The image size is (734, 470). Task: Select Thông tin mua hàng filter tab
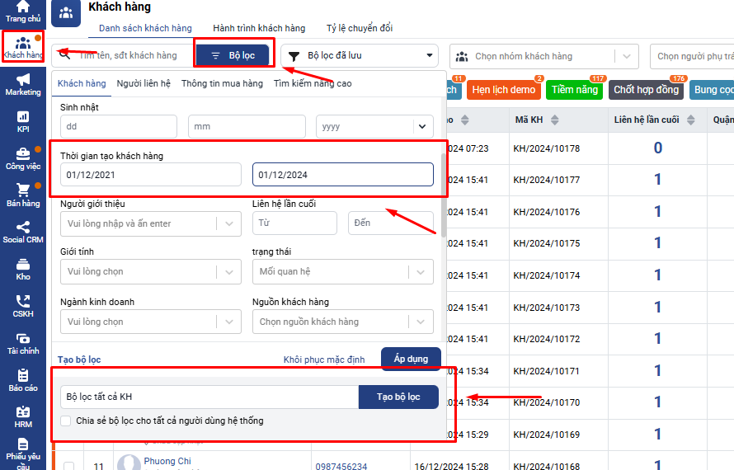click(222, 83)
